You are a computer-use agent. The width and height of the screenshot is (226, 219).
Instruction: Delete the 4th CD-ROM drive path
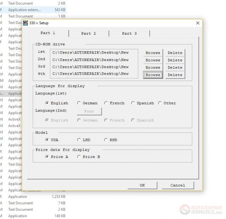tap(175, 75)
